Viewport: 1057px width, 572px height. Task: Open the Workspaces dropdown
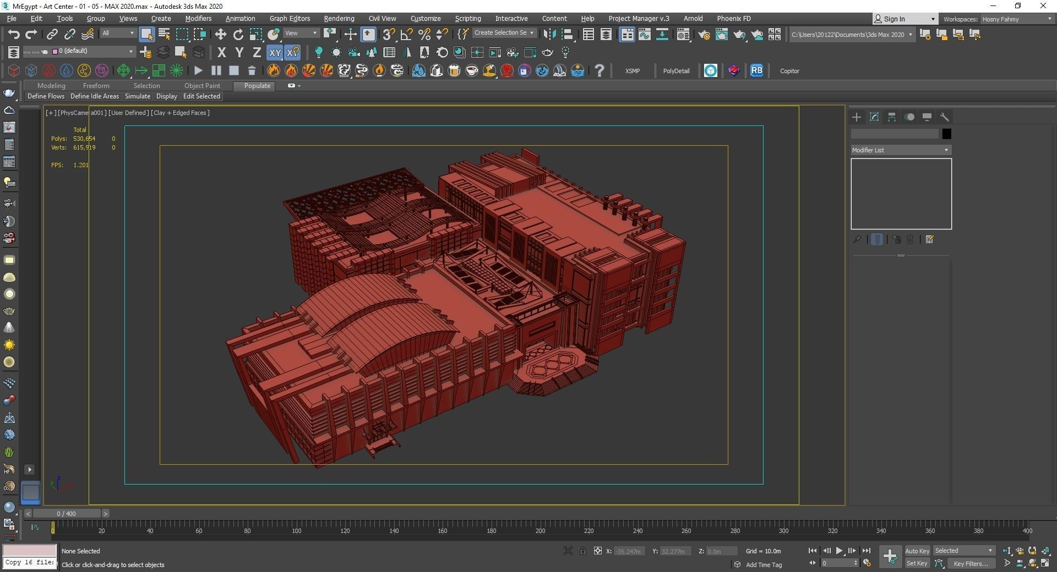click(1016, 19)
